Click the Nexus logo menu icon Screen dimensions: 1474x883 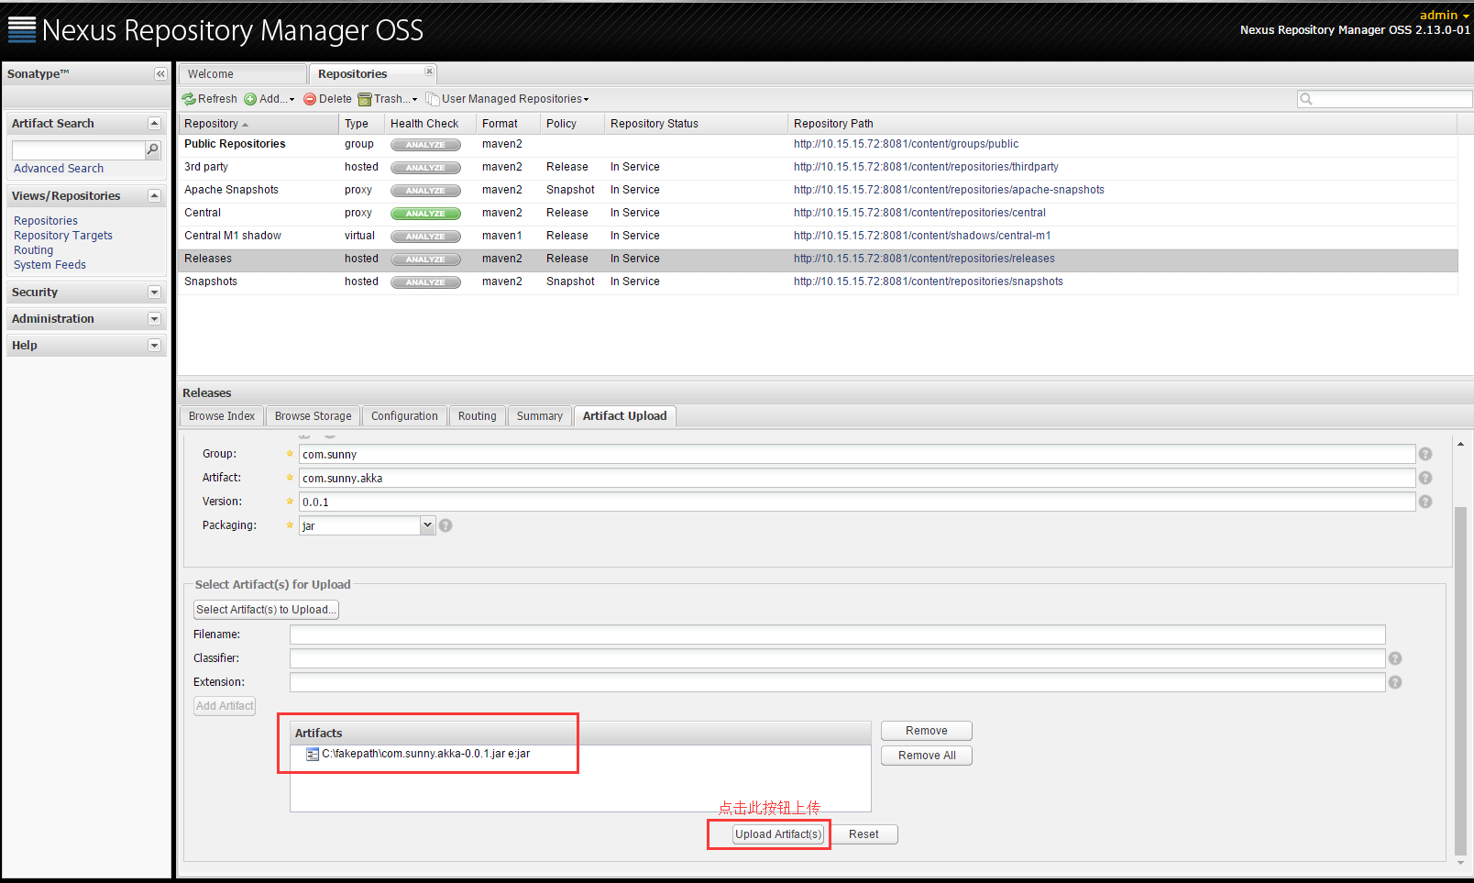tap(22, 29)
